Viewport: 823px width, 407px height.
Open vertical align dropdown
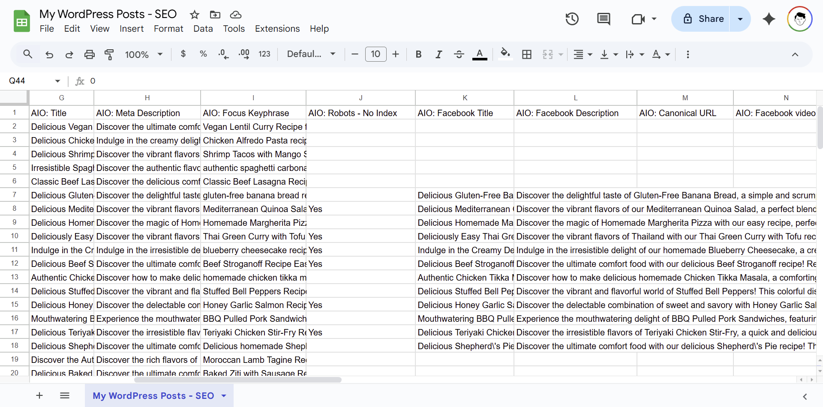[609, 54]
